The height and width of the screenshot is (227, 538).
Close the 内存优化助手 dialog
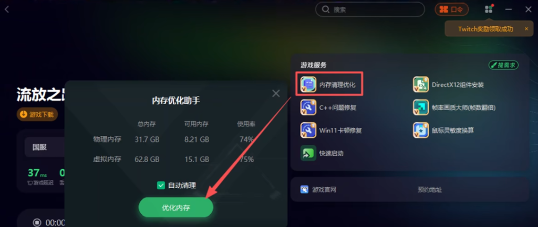tap(276, 93)
